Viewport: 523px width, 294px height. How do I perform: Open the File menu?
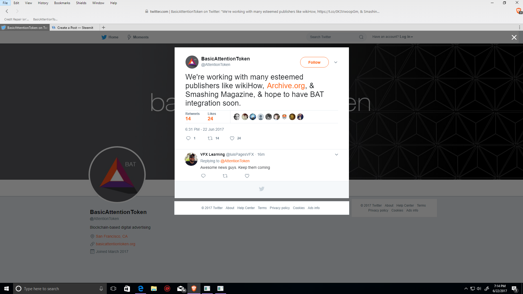click(x=5, y=3)
